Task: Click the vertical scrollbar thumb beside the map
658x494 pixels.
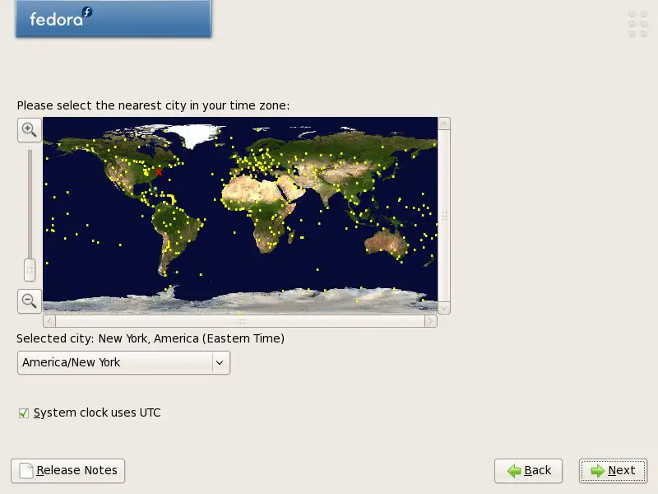Action: click(x=444, y=216)
